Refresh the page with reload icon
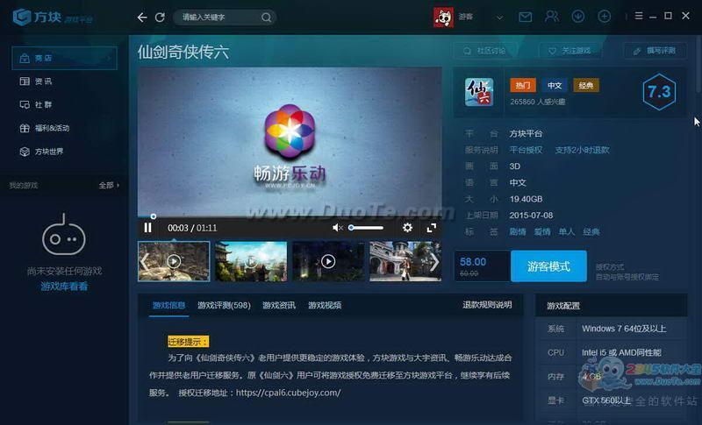This screenshot has width=702, height=425. click(160, 18)
